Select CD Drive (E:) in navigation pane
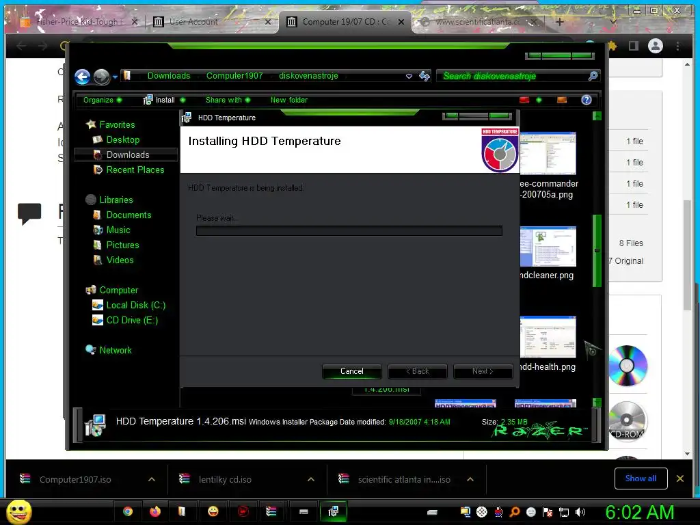This screenshot has width=700, height=525. tap(132, 320)
